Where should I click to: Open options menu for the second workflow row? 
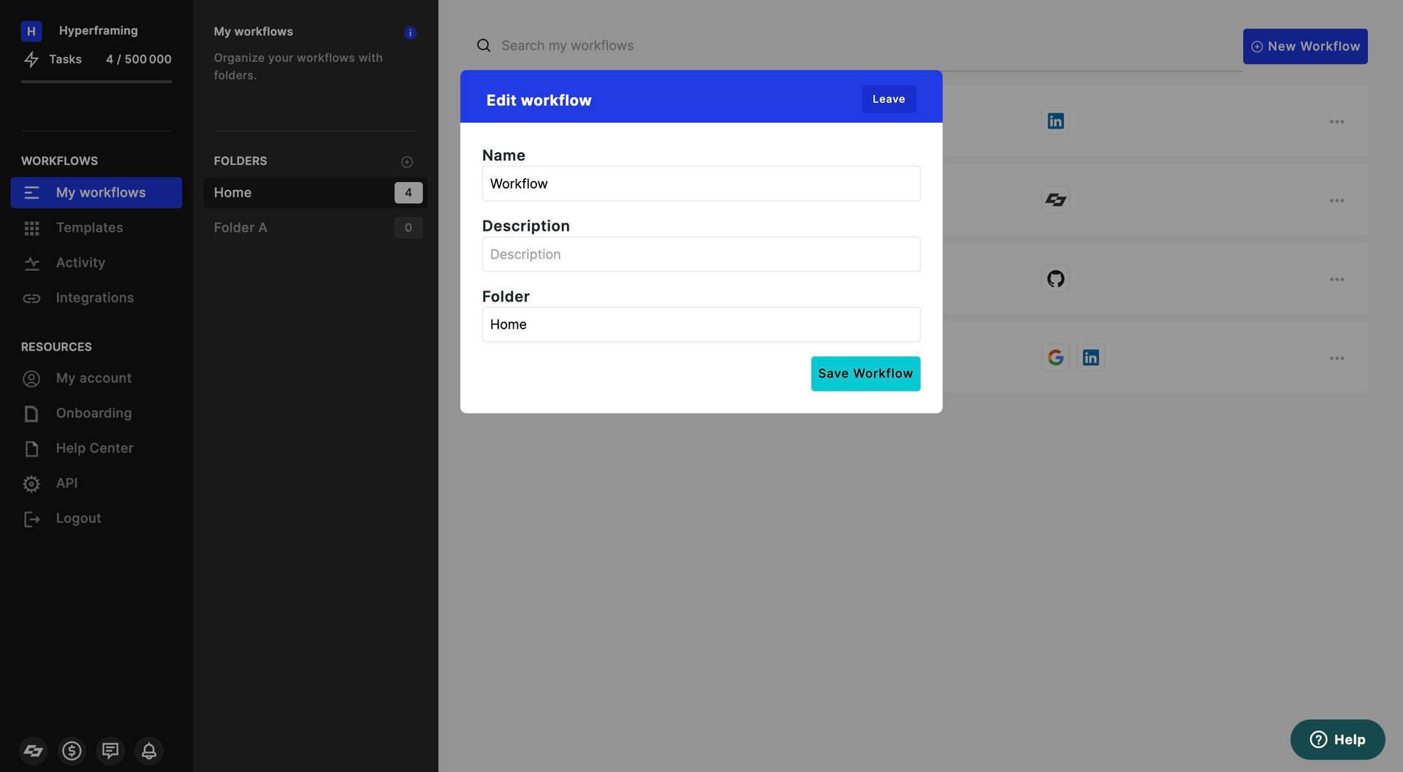(1337, 200)
